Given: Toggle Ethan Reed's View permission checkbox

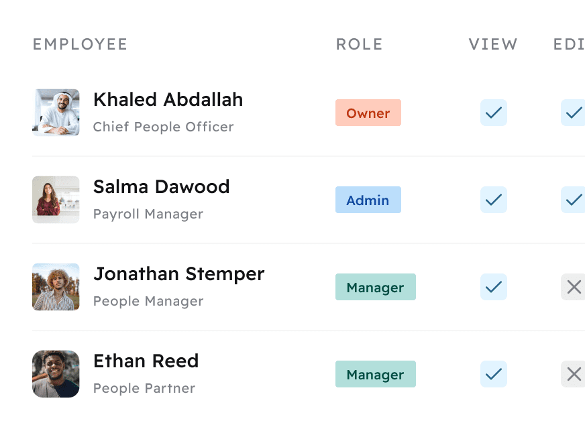Looking at the screenshot, I should coord(493,374).
